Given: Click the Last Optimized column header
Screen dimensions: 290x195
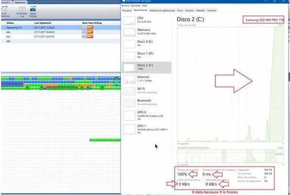Looking at the screenshot, I should click(x=43, y=23).
